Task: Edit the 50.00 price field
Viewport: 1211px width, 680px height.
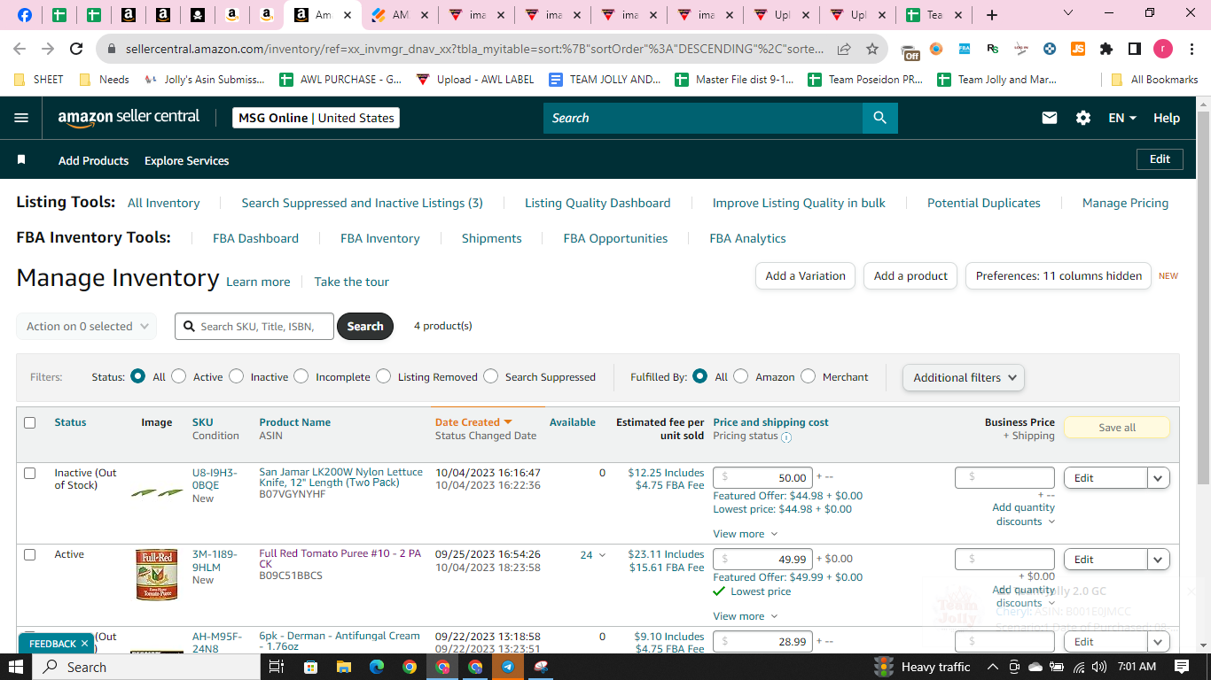Action: pos(763,478)
